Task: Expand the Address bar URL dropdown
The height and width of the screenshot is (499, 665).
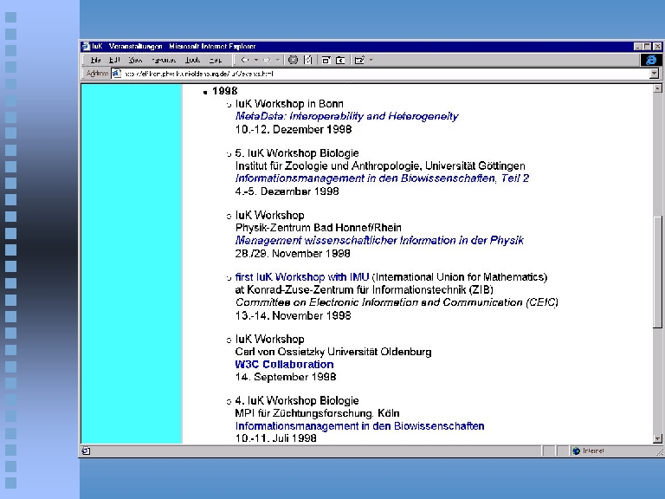Action: 655,74
